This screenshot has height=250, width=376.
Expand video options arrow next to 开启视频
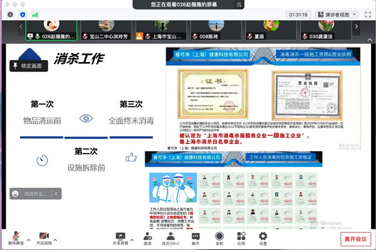click(x=55, y=240)
